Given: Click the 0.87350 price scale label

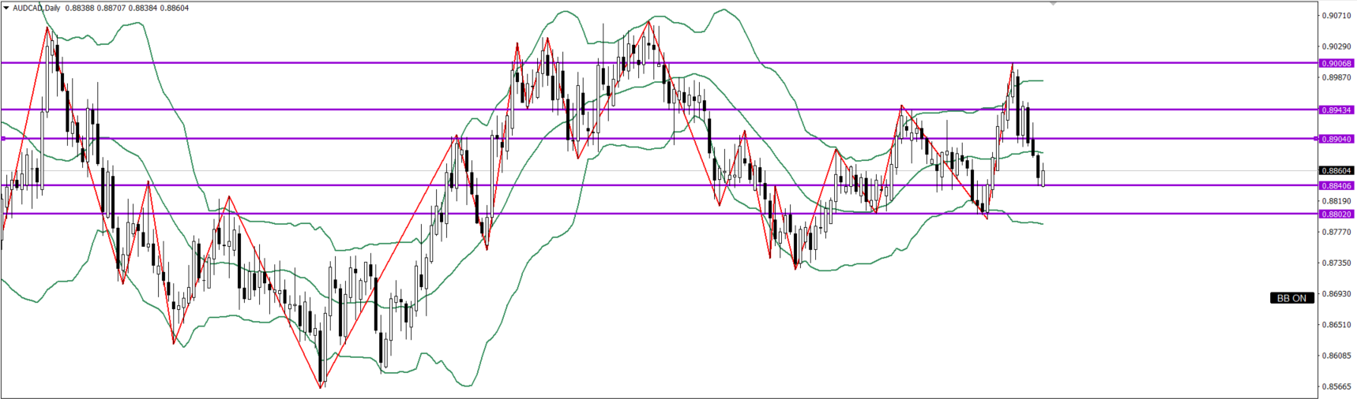Looking at the screenshot, I should (1336, 263).
